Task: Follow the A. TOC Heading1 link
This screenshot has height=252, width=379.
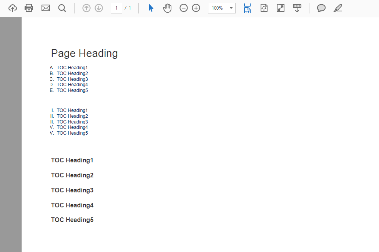Action: [x=72, y=68]
